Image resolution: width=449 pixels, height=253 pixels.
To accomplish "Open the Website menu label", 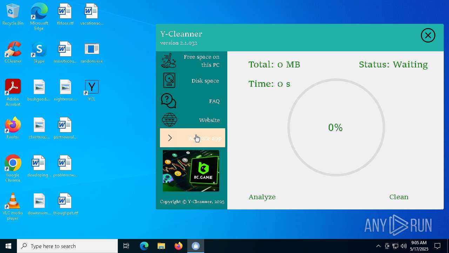I will click(x=209, y=120).
